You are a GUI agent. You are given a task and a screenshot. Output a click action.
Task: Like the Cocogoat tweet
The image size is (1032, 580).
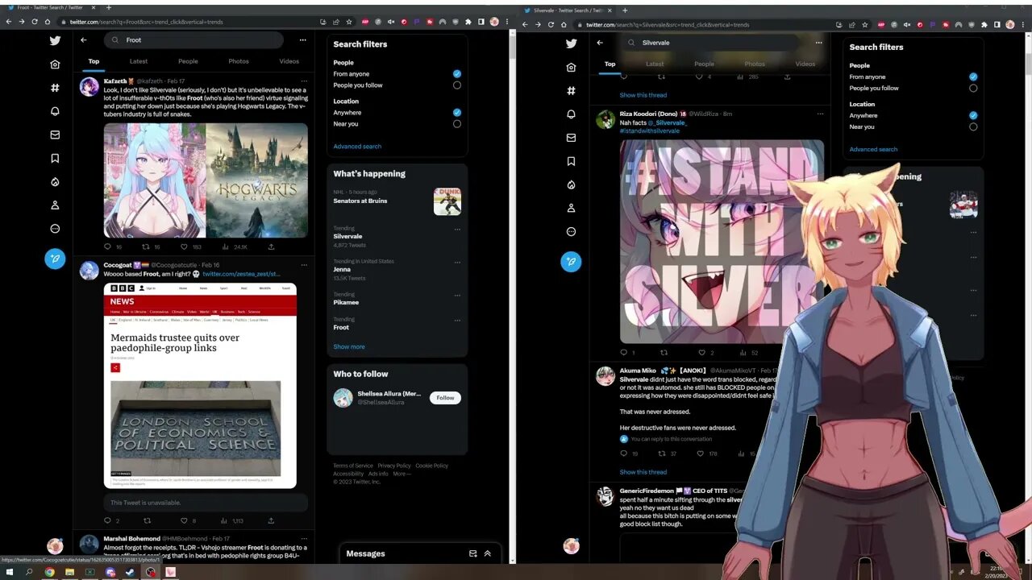(184, 520)
